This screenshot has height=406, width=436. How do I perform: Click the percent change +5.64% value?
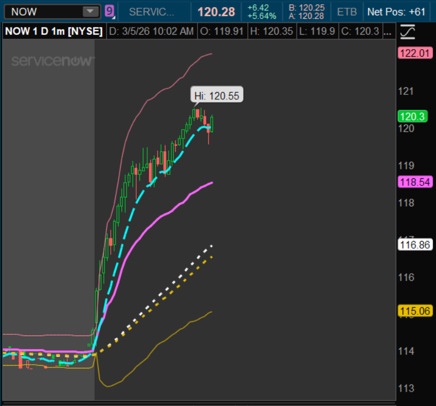(x=262, y=16)
